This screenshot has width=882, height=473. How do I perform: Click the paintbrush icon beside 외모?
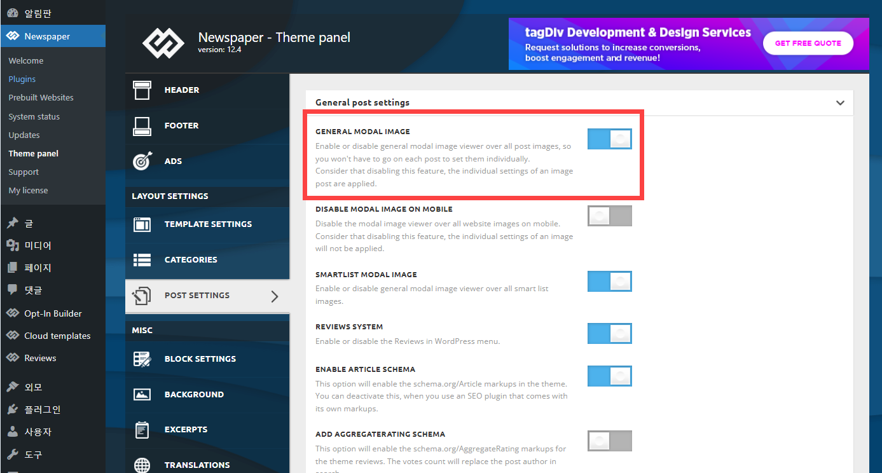click(12, 387)
